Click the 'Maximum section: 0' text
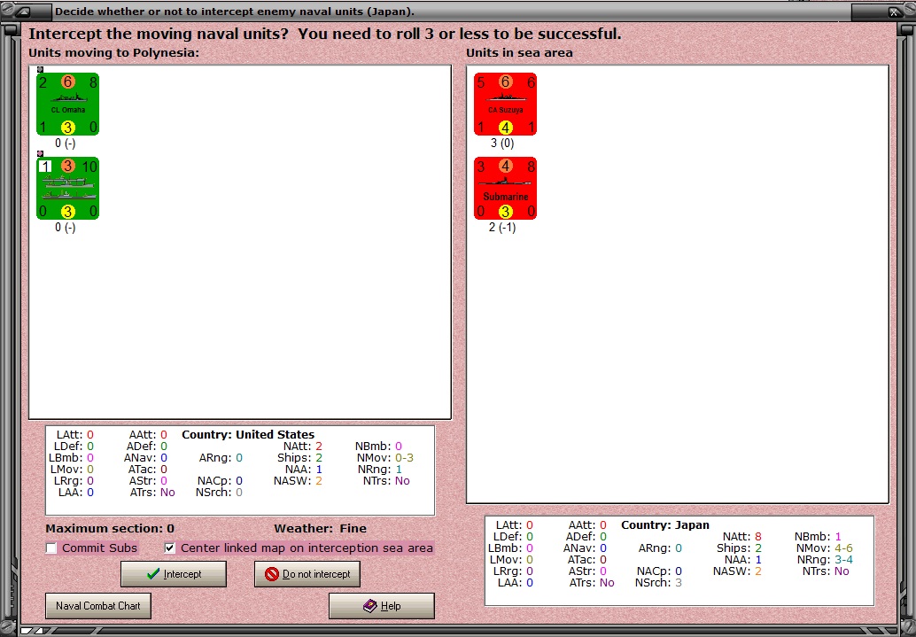This screenshot has width=916, height=637. (x=110, y=528)
